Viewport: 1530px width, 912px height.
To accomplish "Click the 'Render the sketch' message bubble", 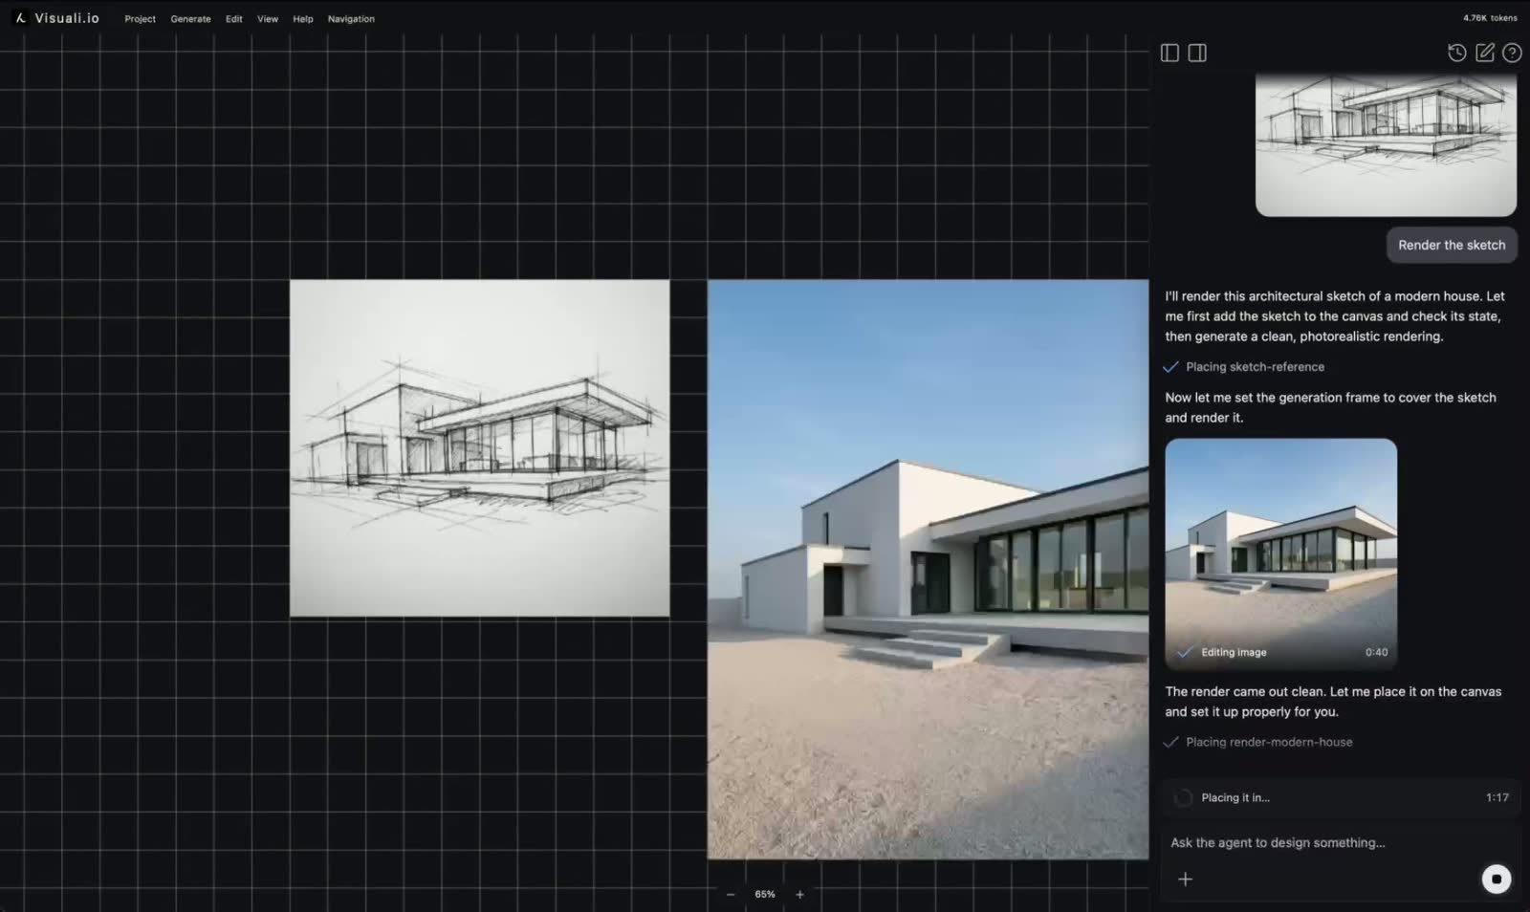I will [x=1452, y=245].
